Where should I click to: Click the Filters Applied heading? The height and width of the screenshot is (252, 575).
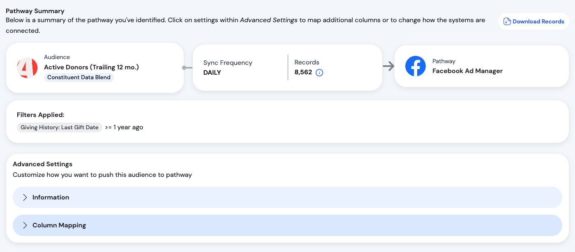point(41,115)
